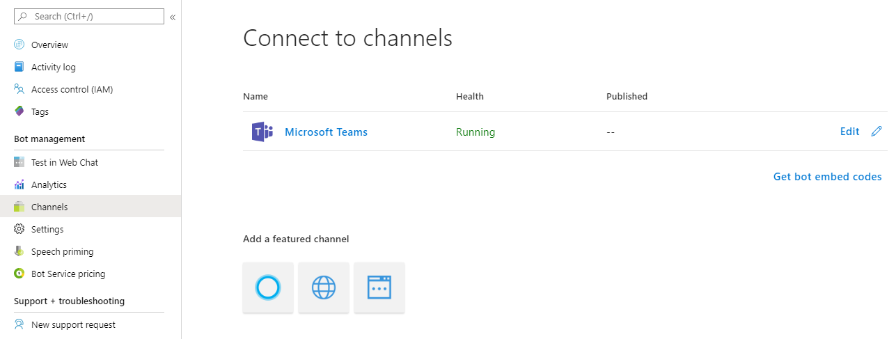Image resolution: width=896 pixels, height=339 pixels.
Task: Open Test in Web Chat
Action: click(64, 162)
